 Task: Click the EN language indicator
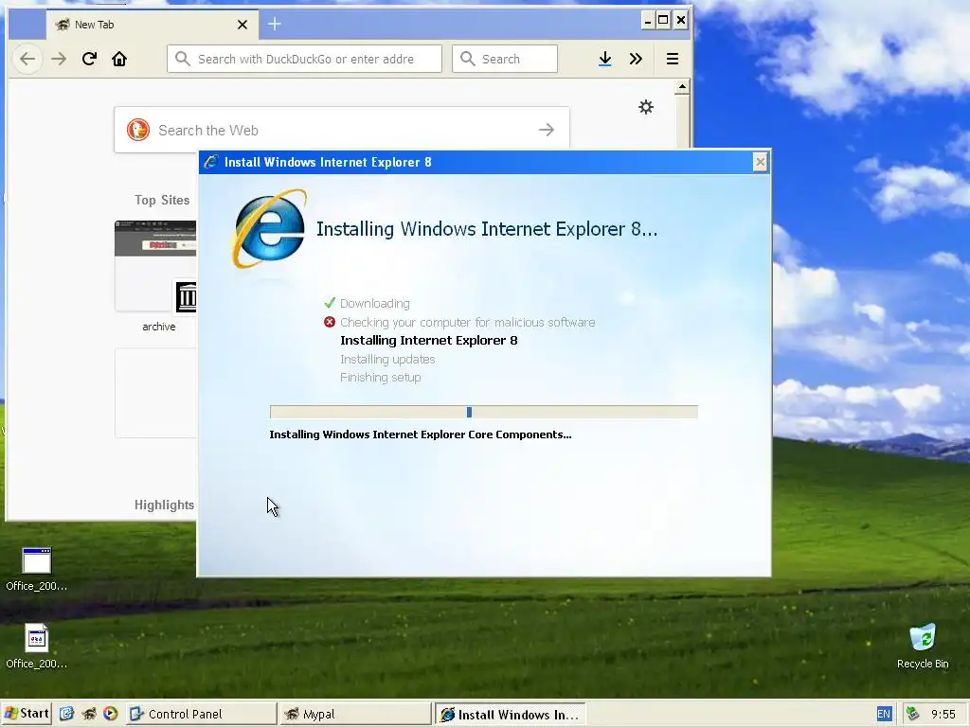884,714
